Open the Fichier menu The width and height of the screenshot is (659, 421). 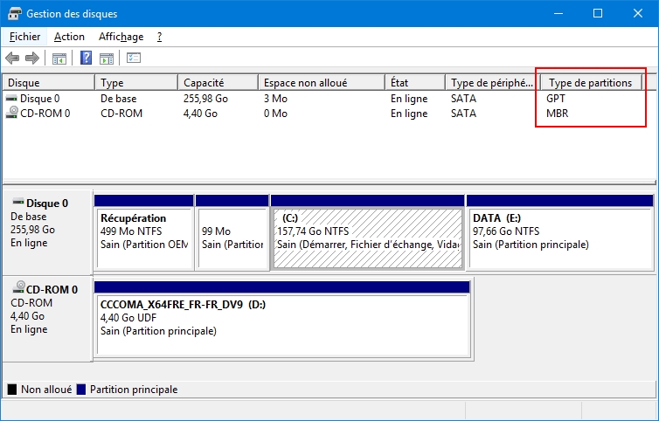coord(24,37)
